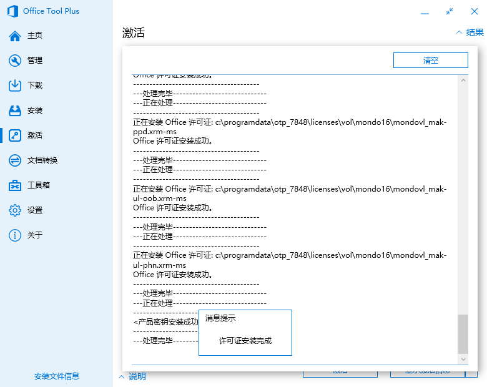Click the 设置 menu label
The height and width of the screenshot is (387, 487).
tap(35, 210)
